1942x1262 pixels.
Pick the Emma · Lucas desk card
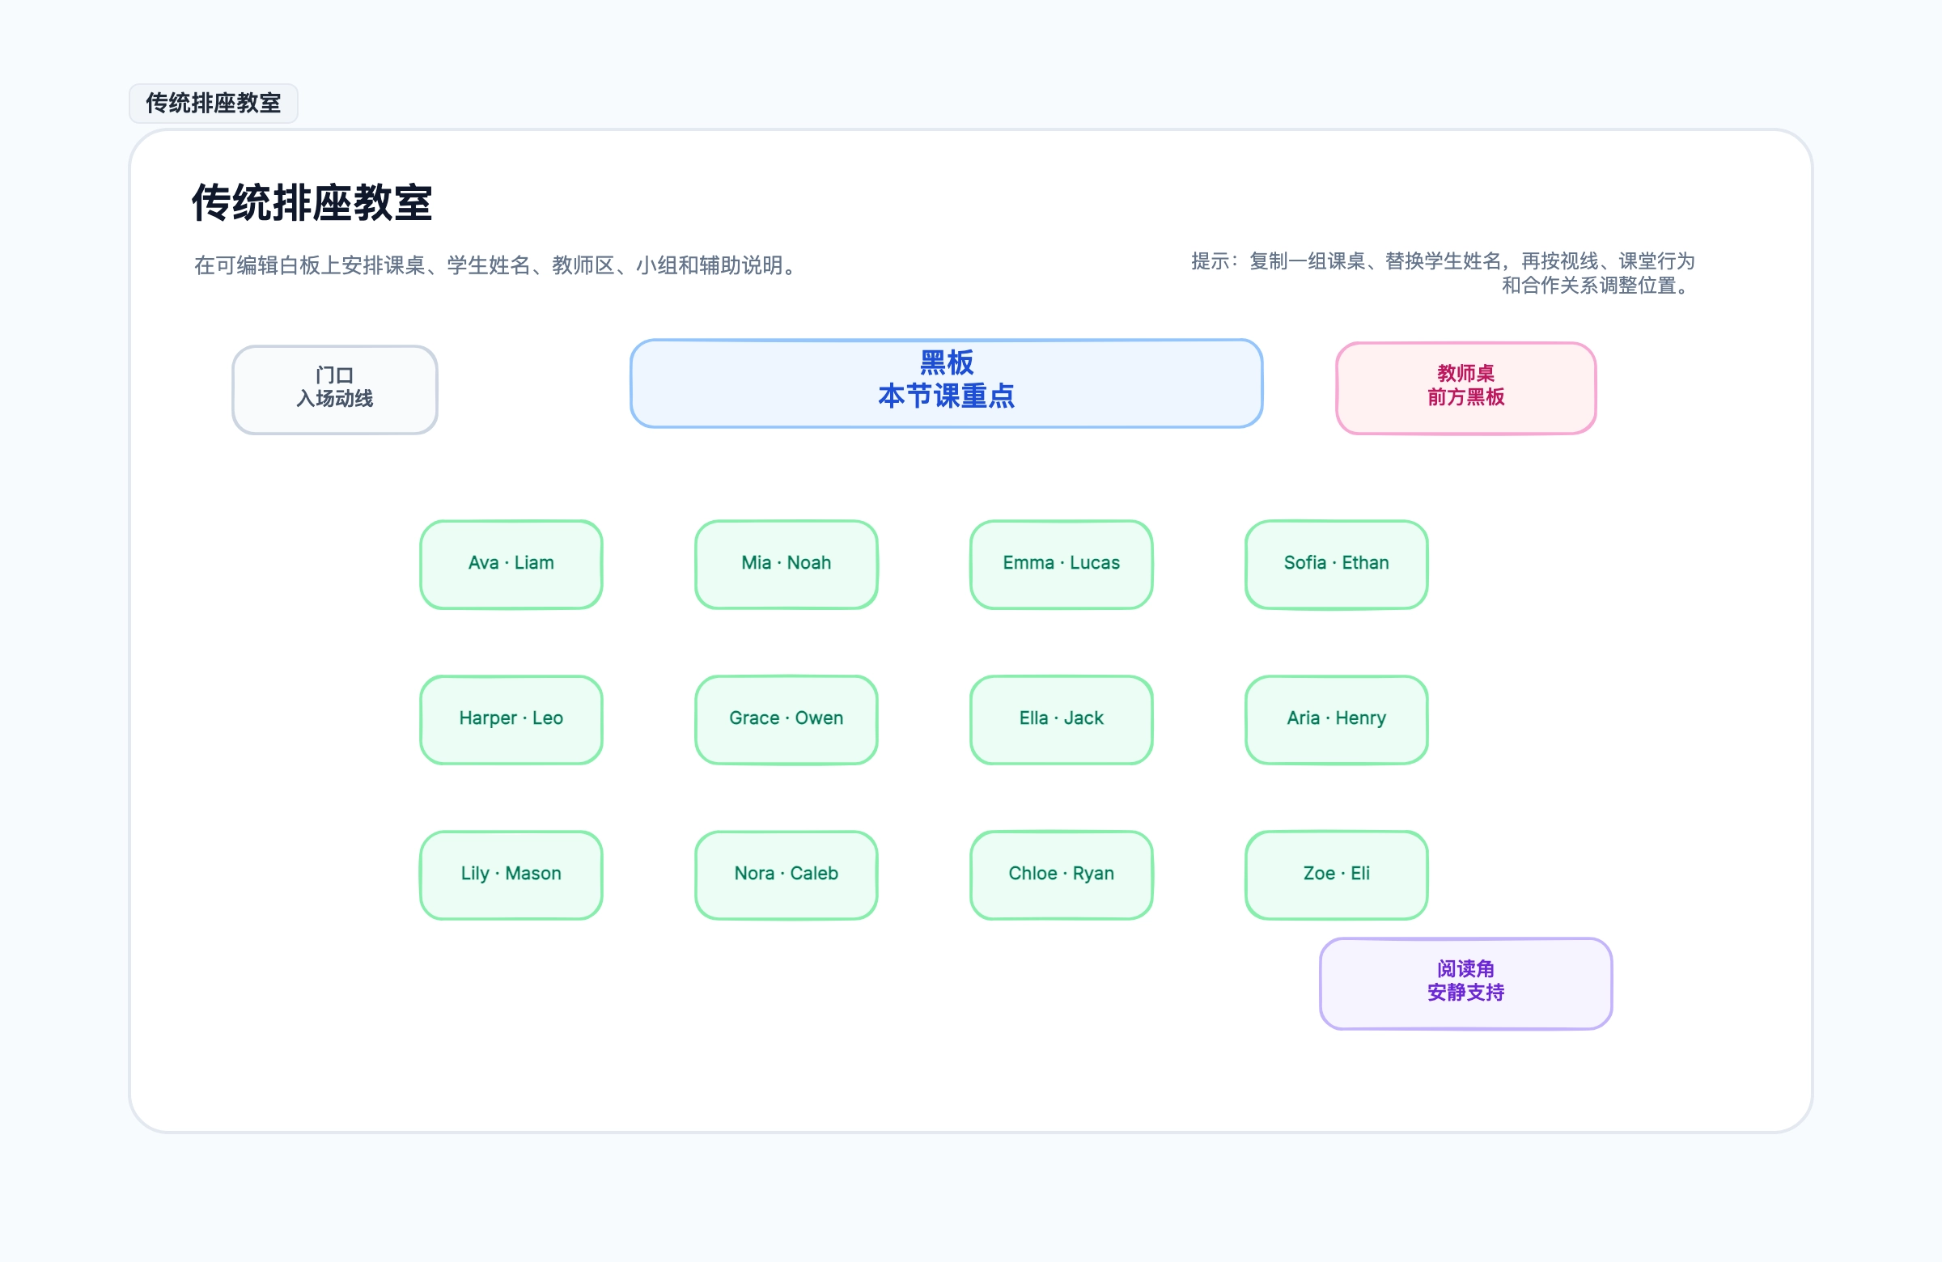pos(1062,565)
